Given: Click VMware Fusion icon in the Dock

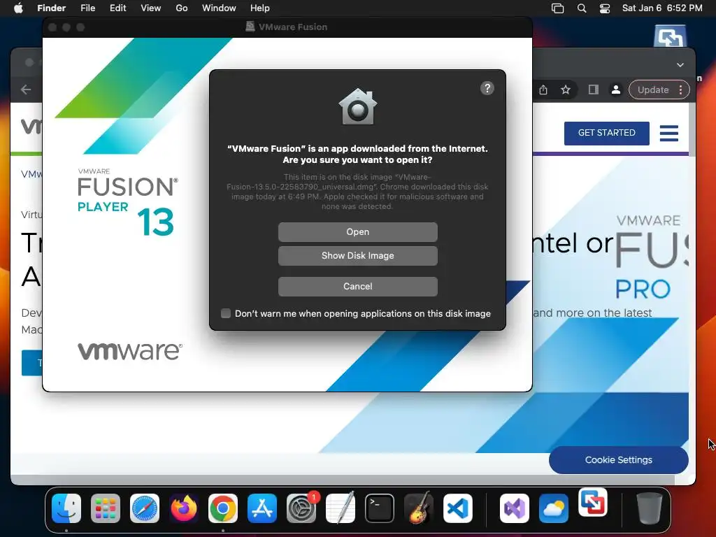Looking at the screenshot, I should click(x=593, y=502).
